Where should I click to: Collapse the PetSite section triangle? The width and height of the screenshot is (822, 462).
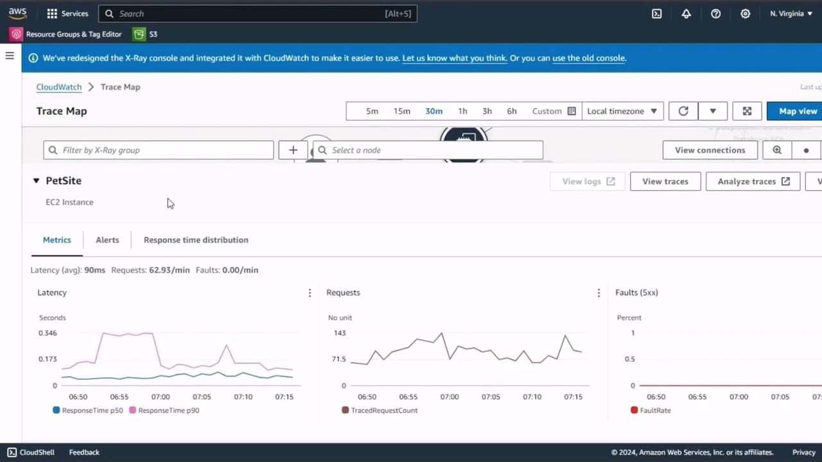pyautogui.click(x=36, y=181)
